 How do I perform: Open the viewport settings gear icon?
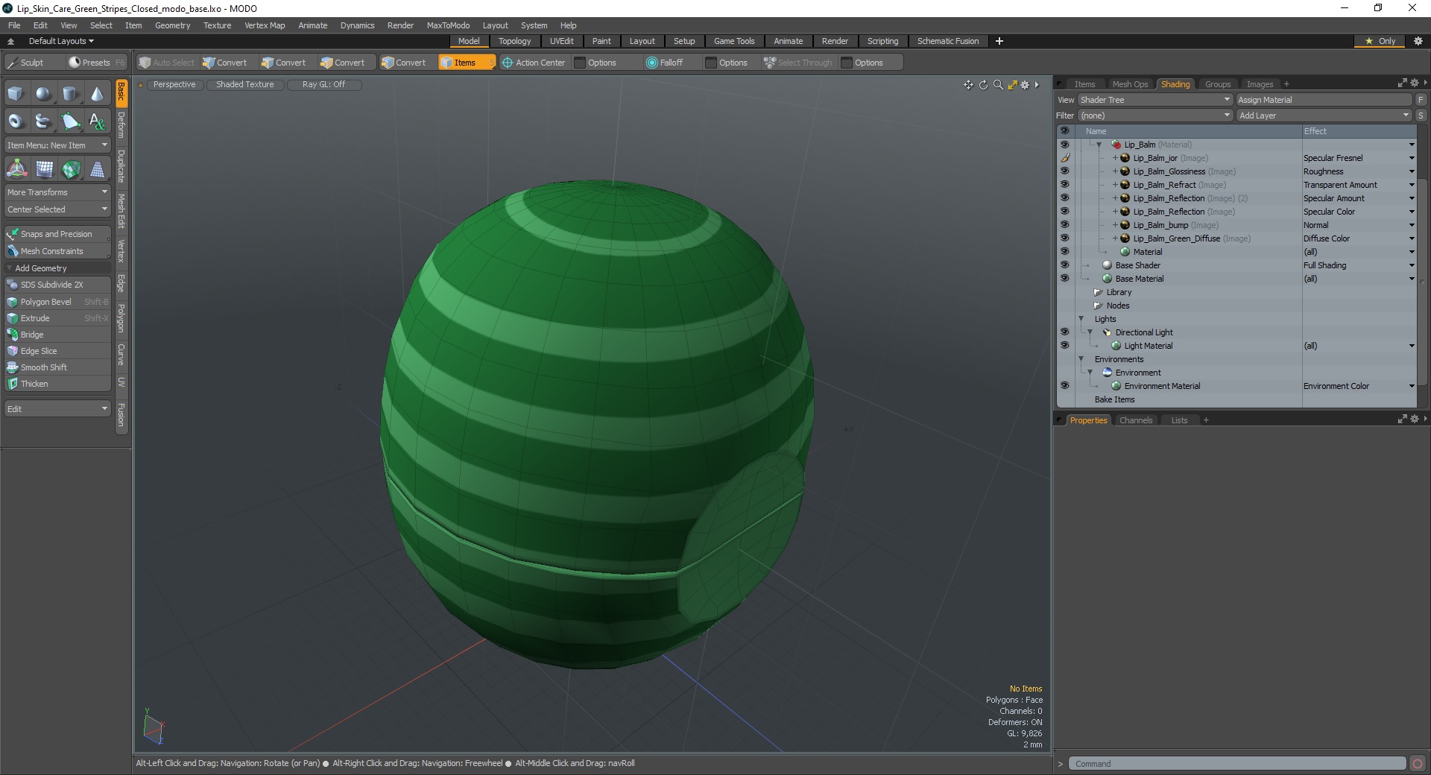[1025, 85]
